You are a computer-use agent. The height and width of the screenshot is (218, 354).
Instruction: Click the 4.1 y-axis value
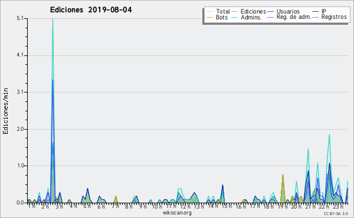[20, 55]
